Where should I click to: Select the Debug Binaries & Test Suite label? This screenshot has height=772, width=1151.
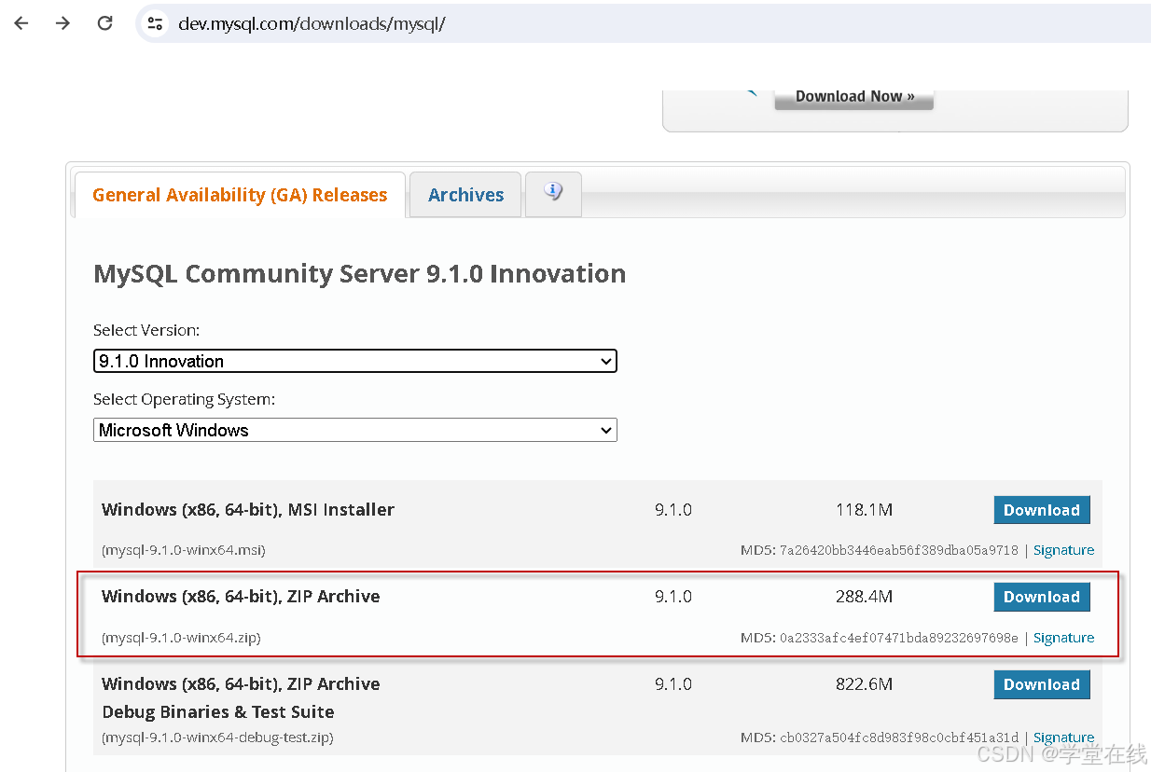coord(218,711)
